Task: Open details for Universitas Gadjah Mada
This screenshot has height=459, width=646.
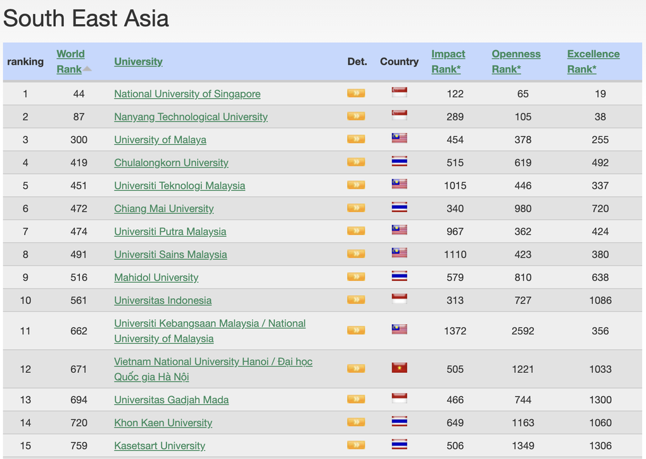Action: [x=356, y=399]
